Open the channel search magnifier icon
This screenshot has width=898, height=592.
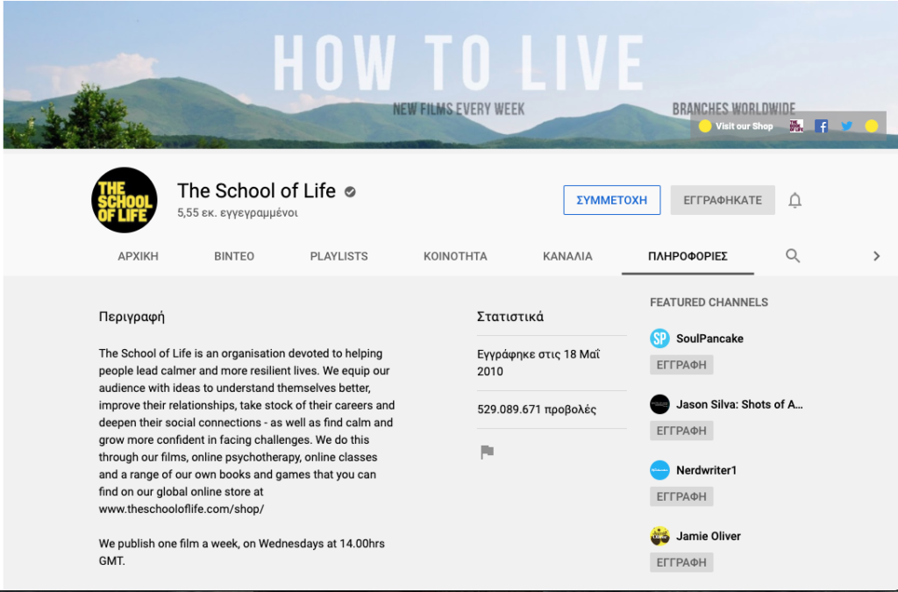coord(793,256)
